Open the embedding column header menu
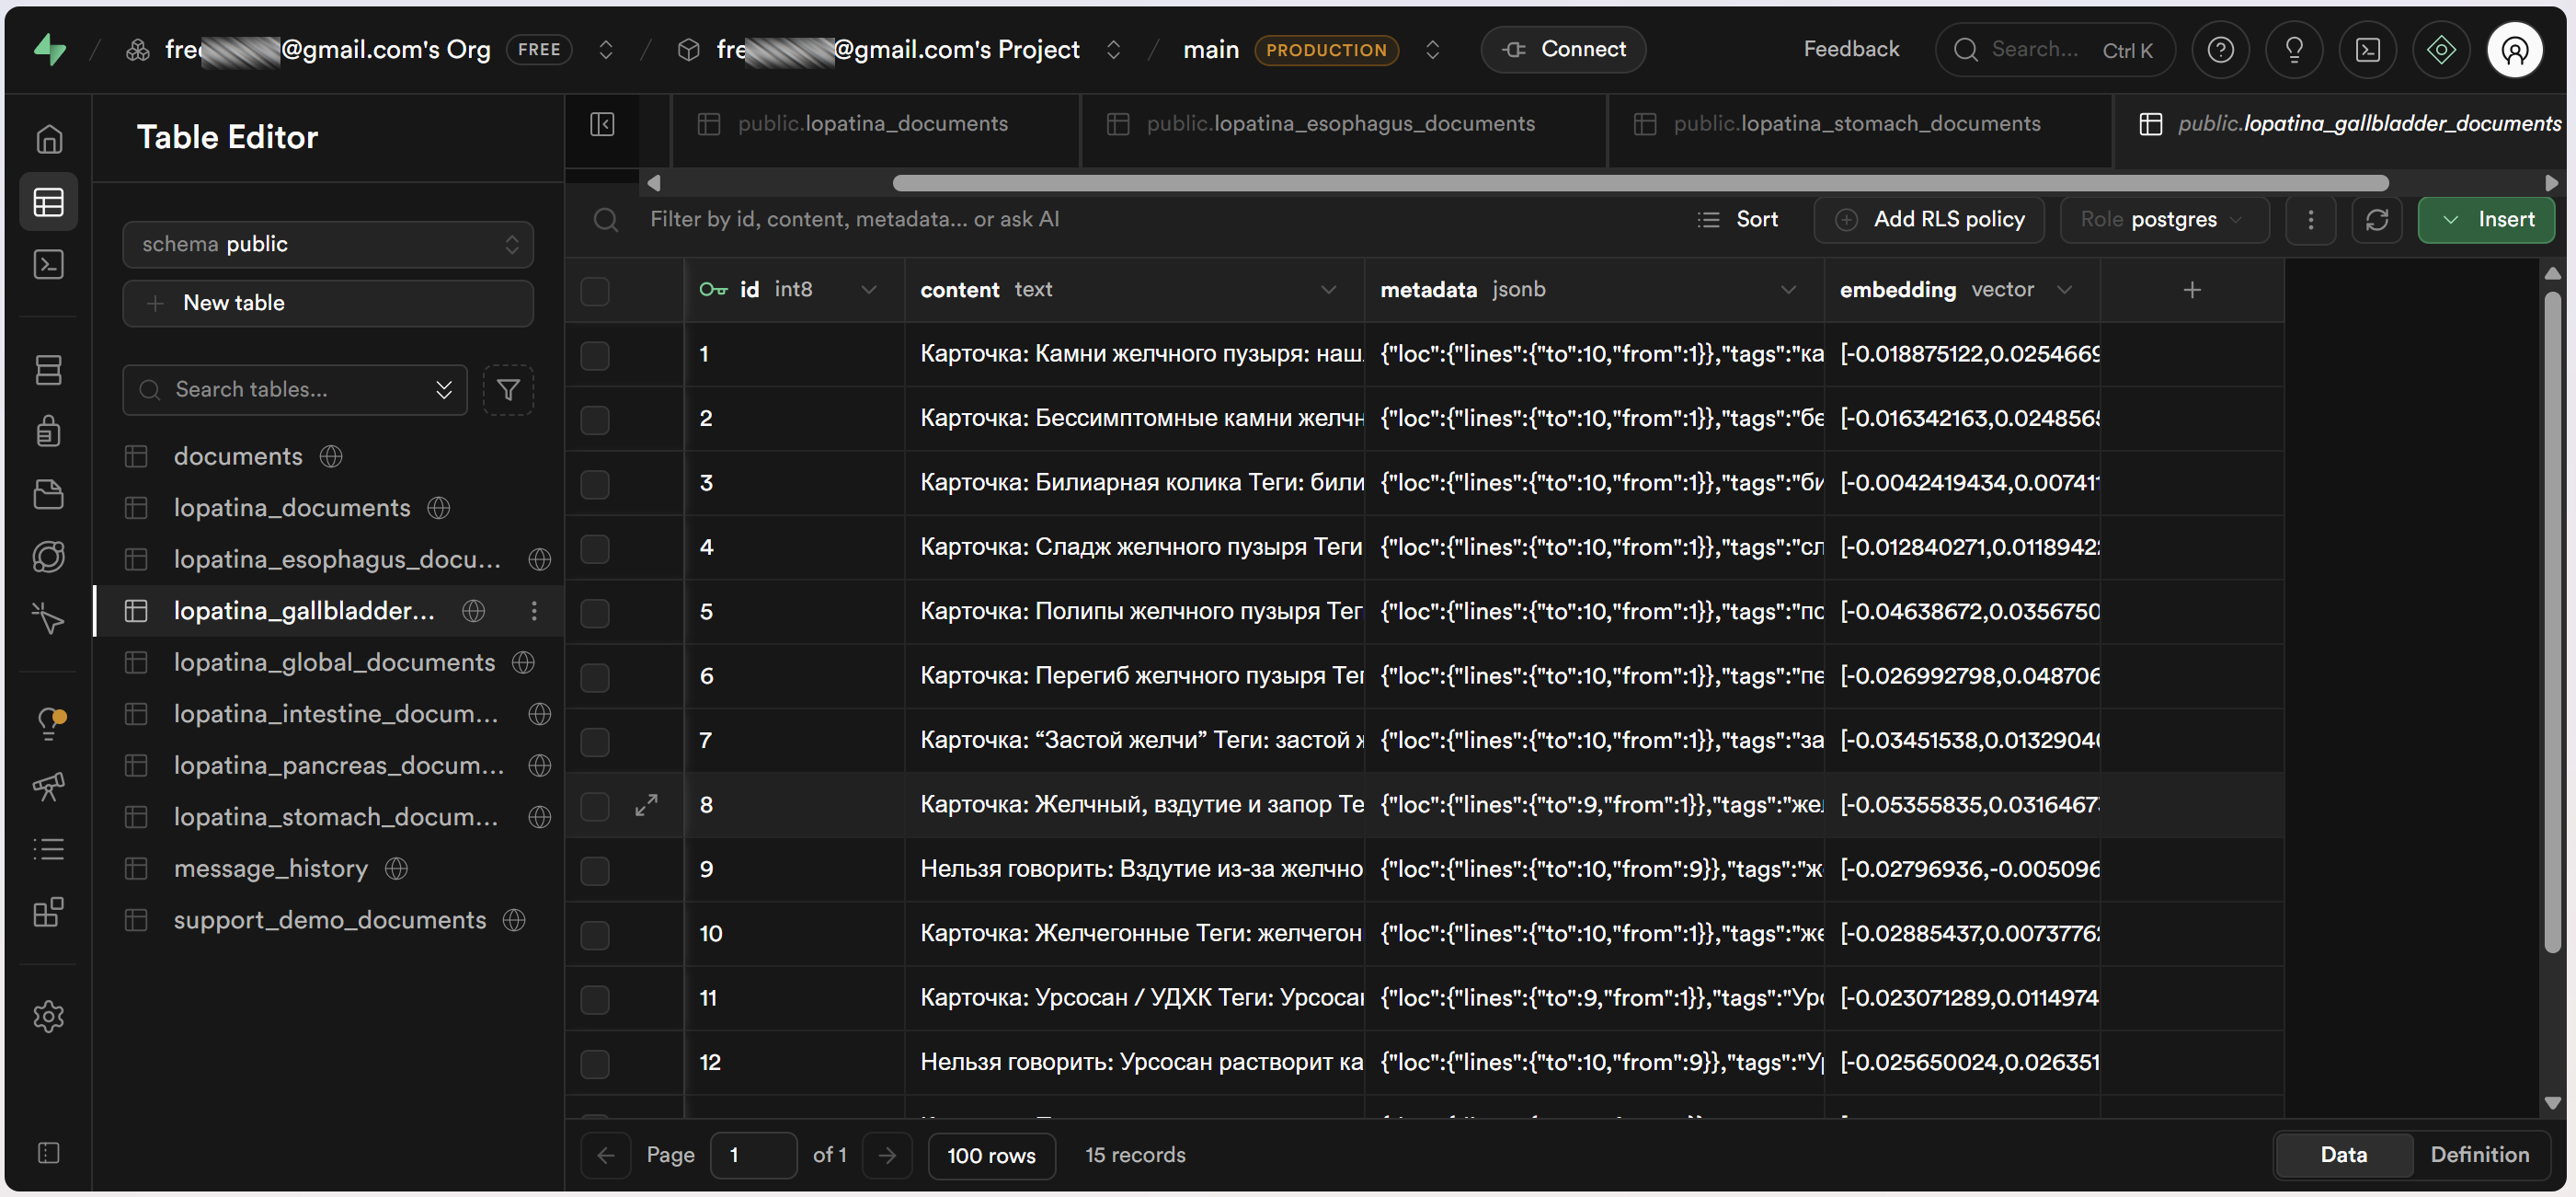The width and height of the screenshot is (2576, 1197). coord(2064,290)
